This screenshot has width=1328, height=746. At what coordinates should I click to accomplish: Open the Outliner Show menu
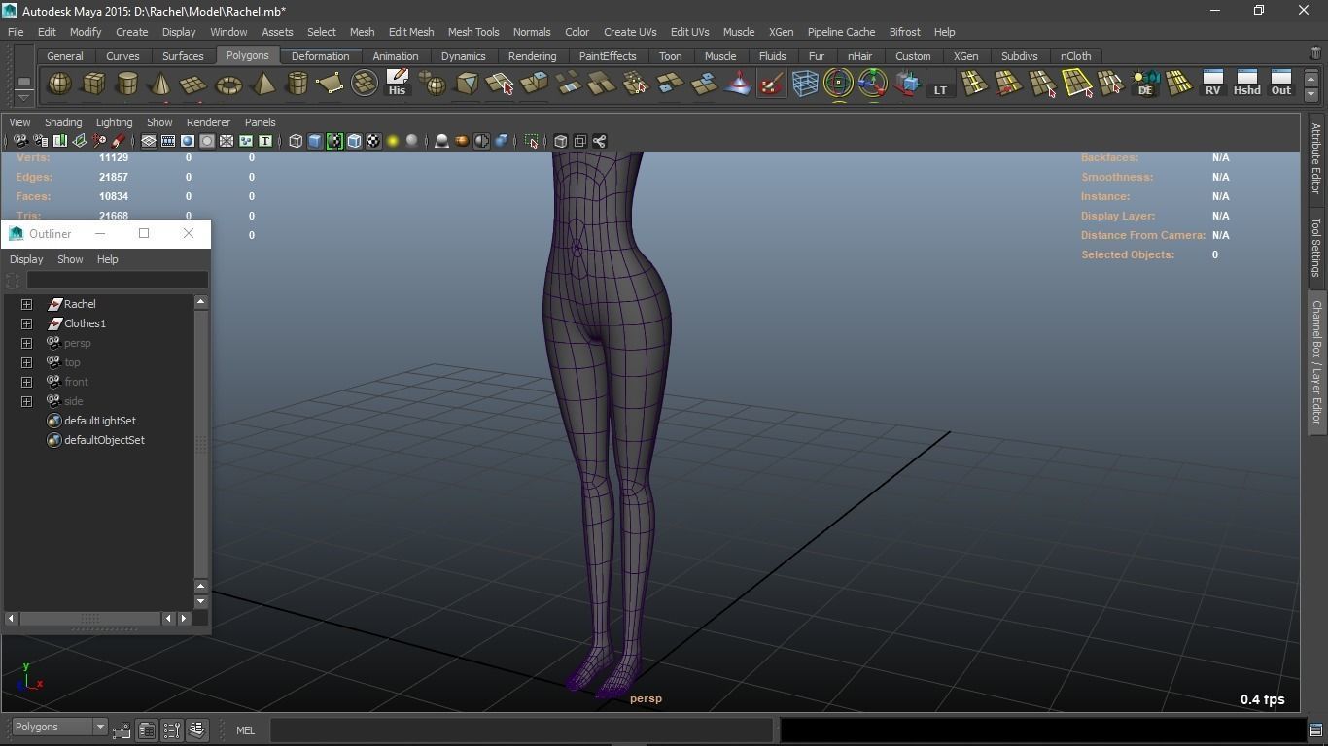70,259
